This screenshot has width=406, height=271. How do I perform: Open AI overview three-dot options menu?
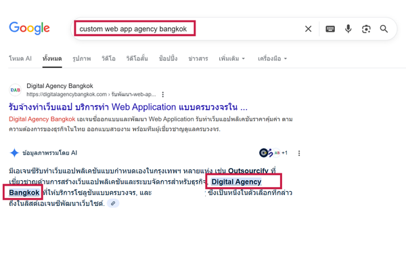point(299,153)
